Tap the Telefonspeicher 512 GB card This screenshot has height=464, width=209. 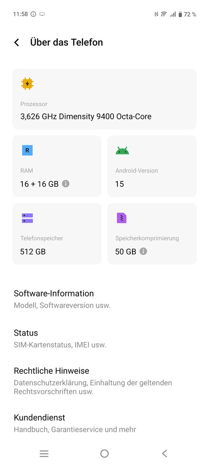click(57, 234)
